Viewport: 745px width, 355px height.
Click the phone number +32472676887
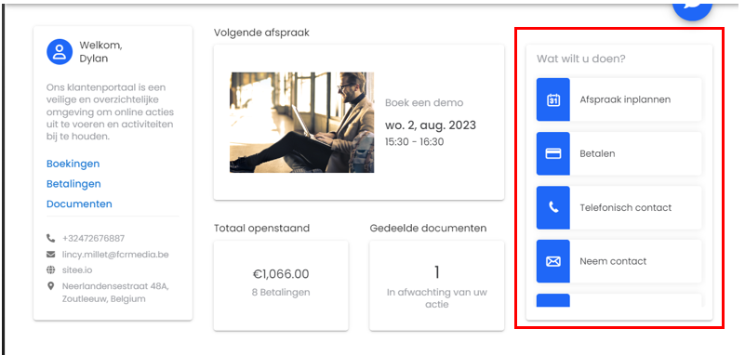(x=94, y=238)
